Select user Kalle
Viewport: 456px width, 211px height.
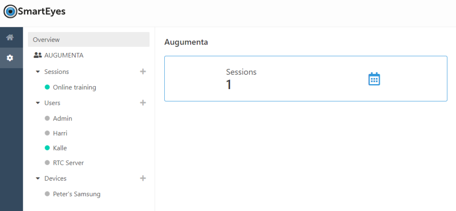tap(60, 148)
